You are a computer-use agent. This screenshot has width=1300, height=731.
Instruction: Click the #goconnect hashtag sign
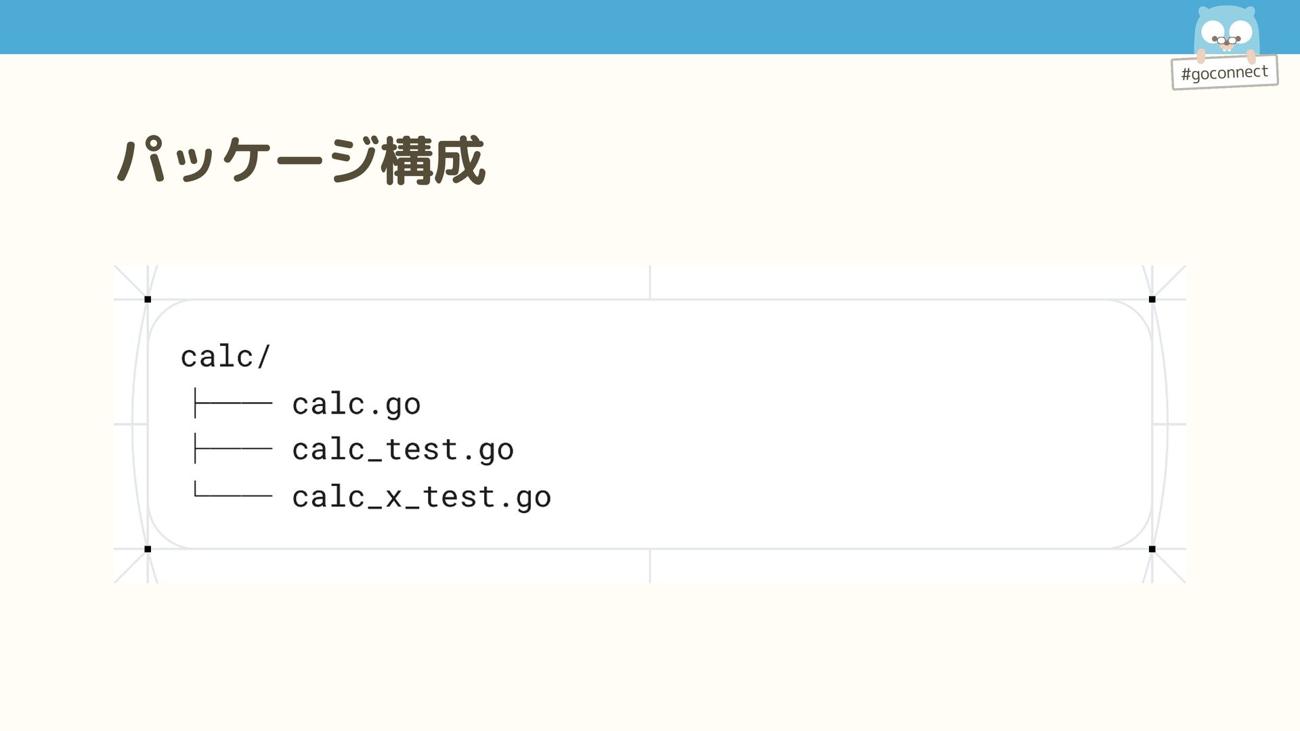click(1224, 72)
